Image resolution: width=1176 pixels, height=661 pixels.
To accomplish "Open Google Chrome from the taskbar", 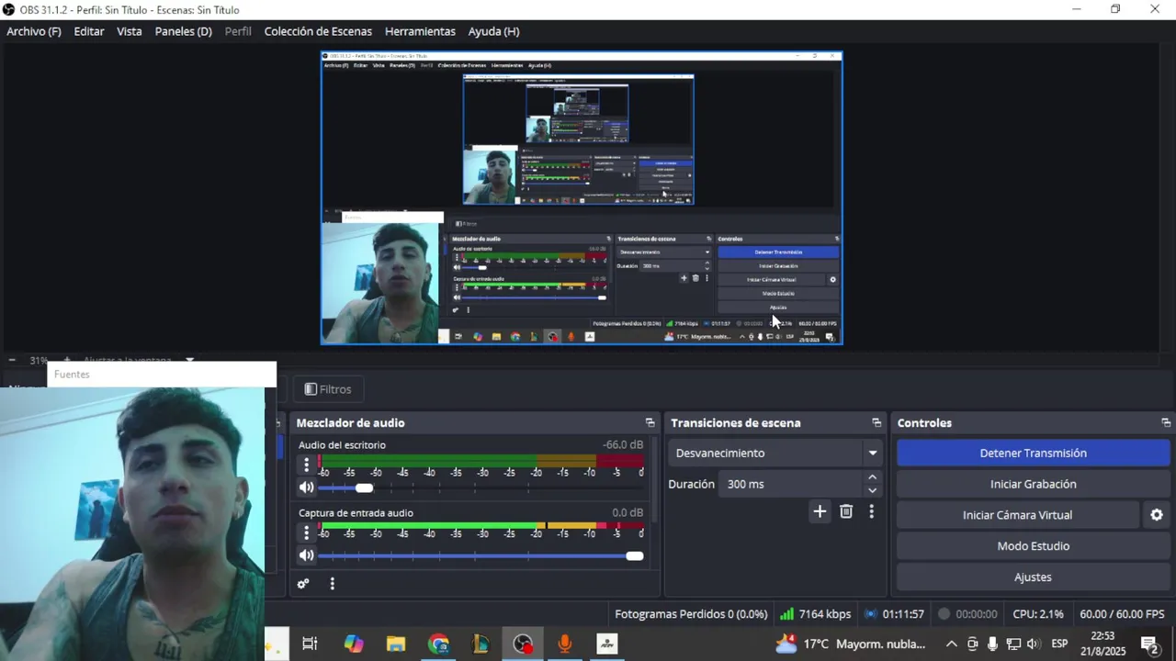I will coord(438,644).
